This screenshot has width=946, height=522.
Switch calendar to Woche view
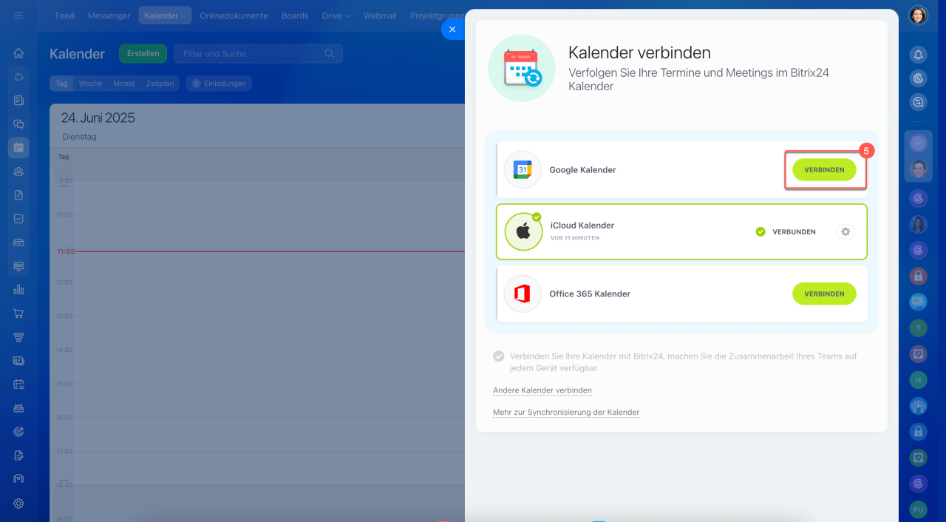click(x=90, y=84)
